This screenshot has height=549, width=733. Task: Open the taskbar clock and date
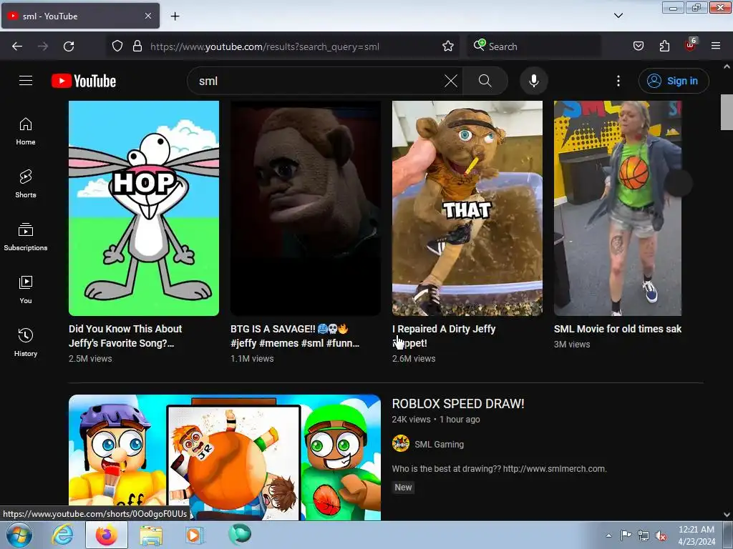[x=696, y=535]
